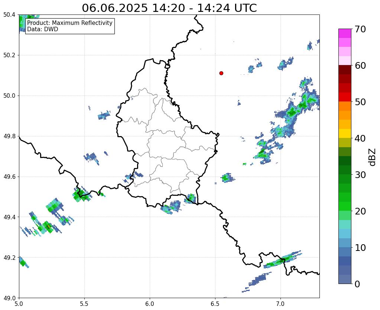
Task: Click the red station marker dot
Action: (x=221, y=73)
